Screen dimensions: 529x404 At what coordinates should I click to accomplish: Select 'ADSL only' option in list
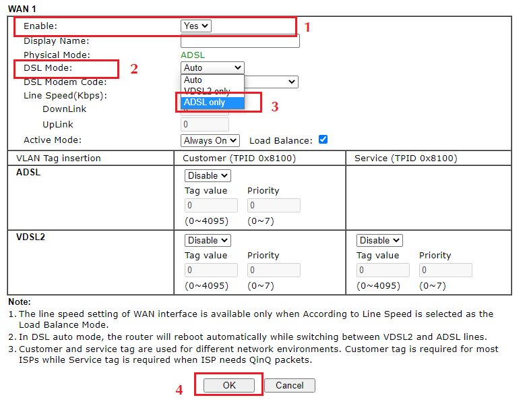pyautogui.click(x=205, y=103)
